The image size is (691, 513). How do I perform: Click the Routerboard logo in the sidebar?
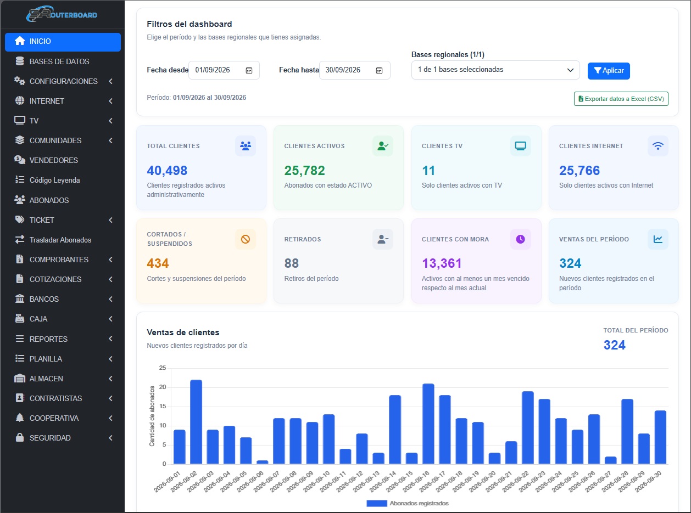click(62, 15)
